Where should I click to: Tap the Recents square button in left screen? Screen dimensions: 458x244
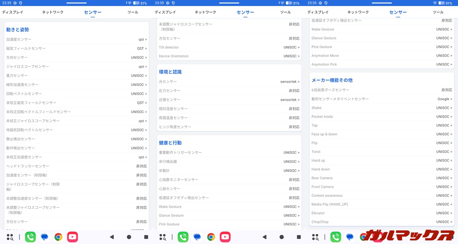[x=146, y=237]
